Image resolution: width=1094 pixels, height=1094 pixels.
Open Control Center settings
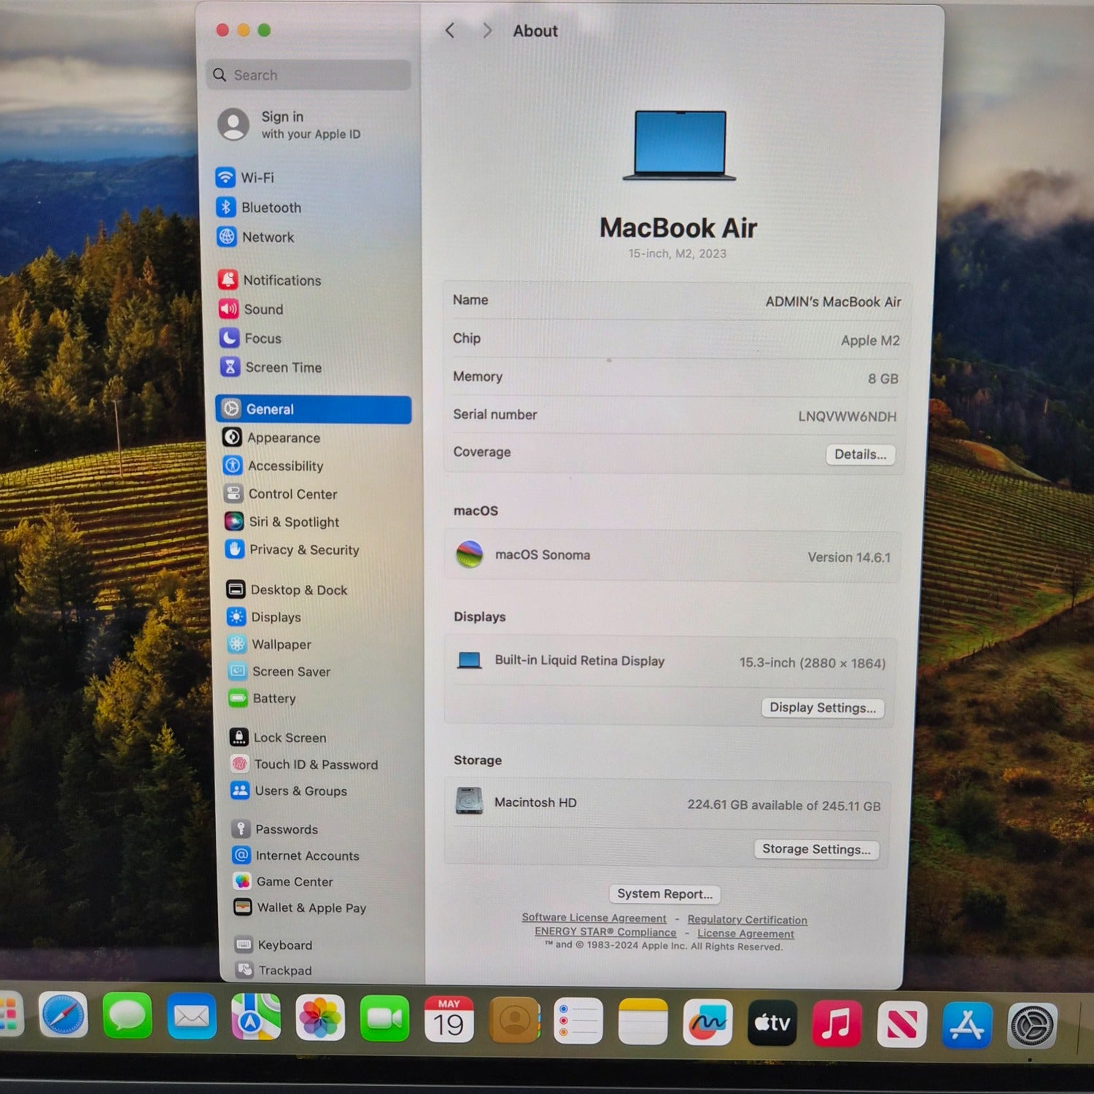click(281, 494)
